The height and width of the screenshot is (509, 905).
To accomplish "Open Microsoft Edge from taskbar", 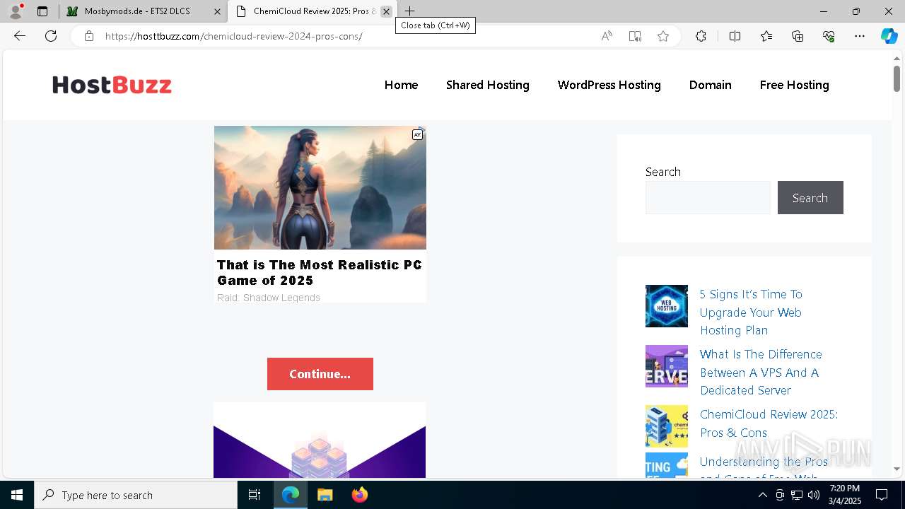I will coord(291,495).
